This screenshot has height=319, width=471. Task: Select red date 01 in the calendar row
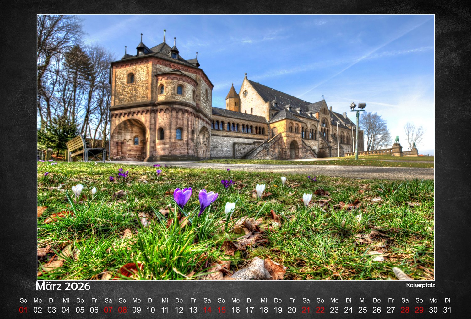[24, 310]
